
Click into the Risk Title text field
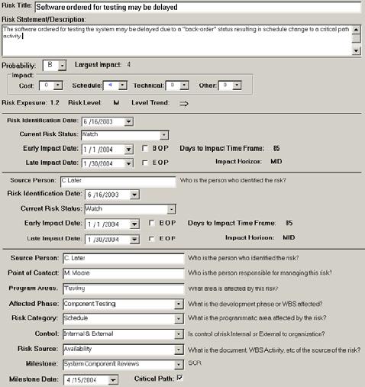coord(198,7)
